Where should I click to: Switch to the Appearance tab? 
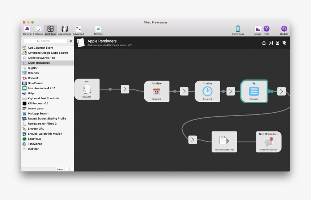tap(64, 30)
